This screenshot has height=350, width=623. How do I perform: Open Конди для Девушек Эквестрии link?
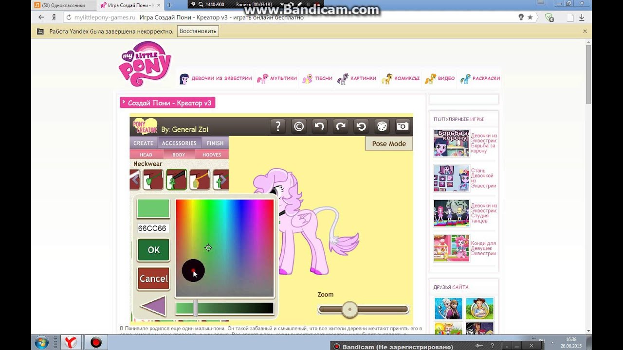click(483, 248)
